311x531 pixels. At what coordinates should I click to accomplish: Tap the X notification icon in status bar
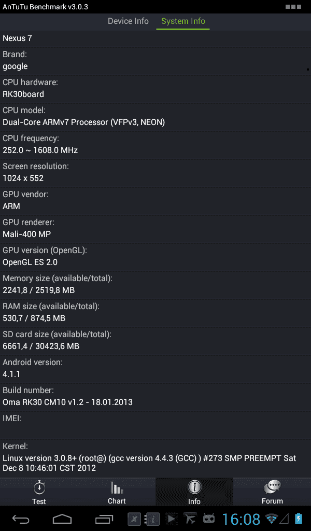point(134,519)
